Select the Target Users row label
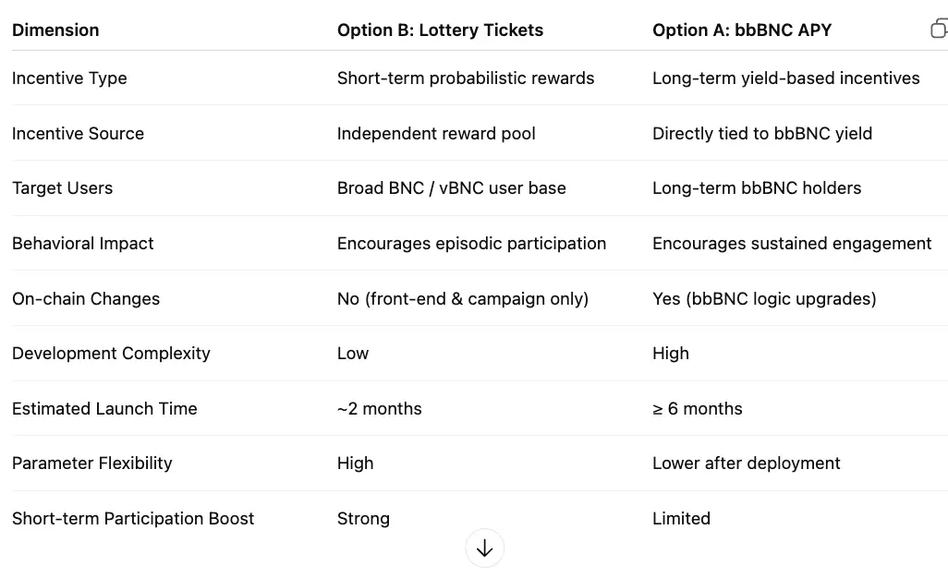The width and height of the screenshot is (948, 578). 62,188
